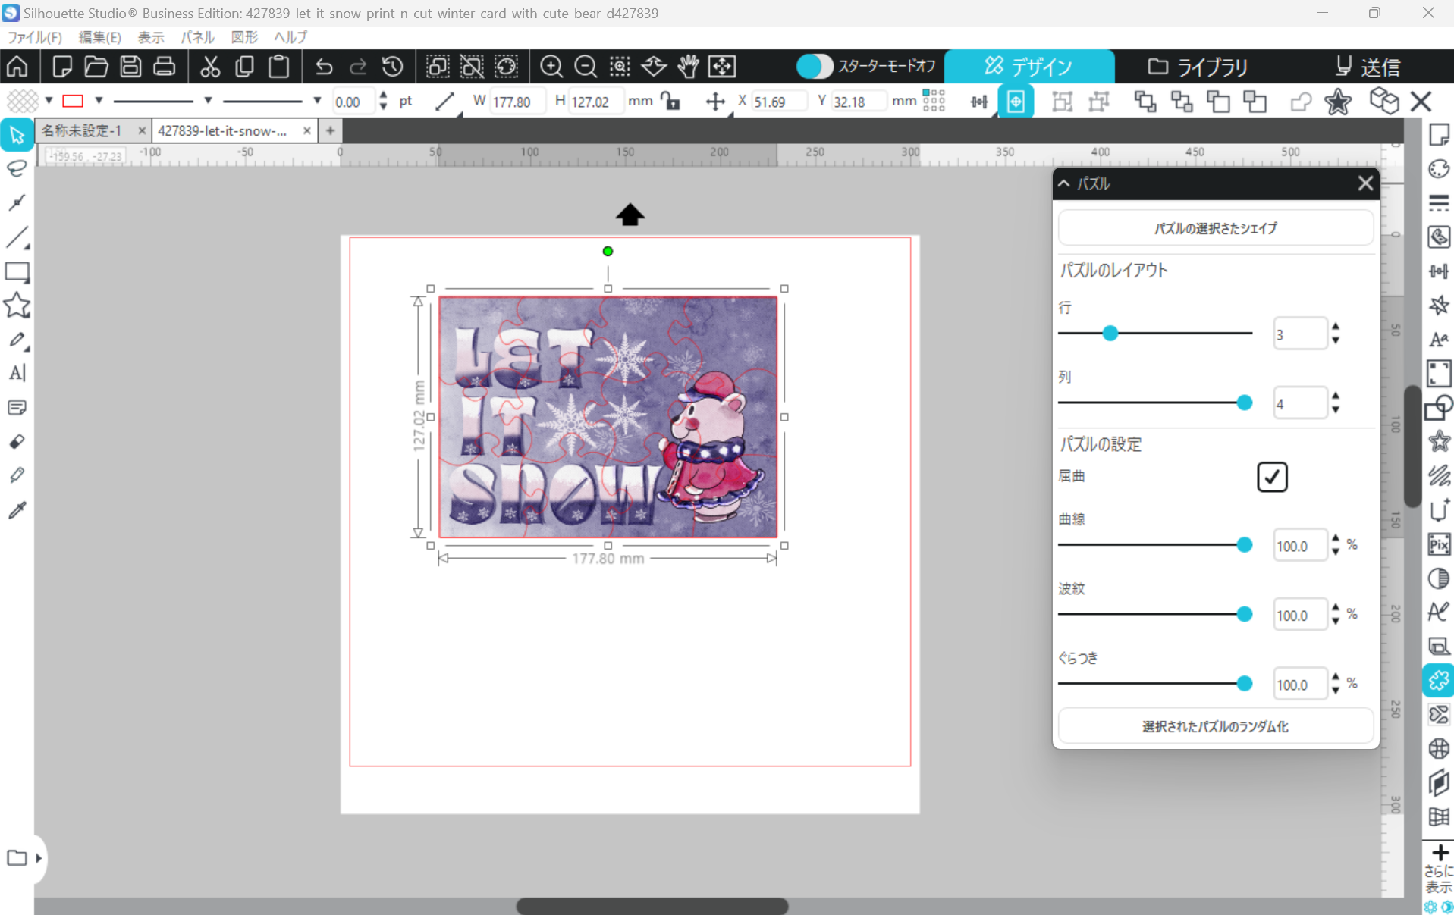Click the 曲線 curve slider handle

1244,544
